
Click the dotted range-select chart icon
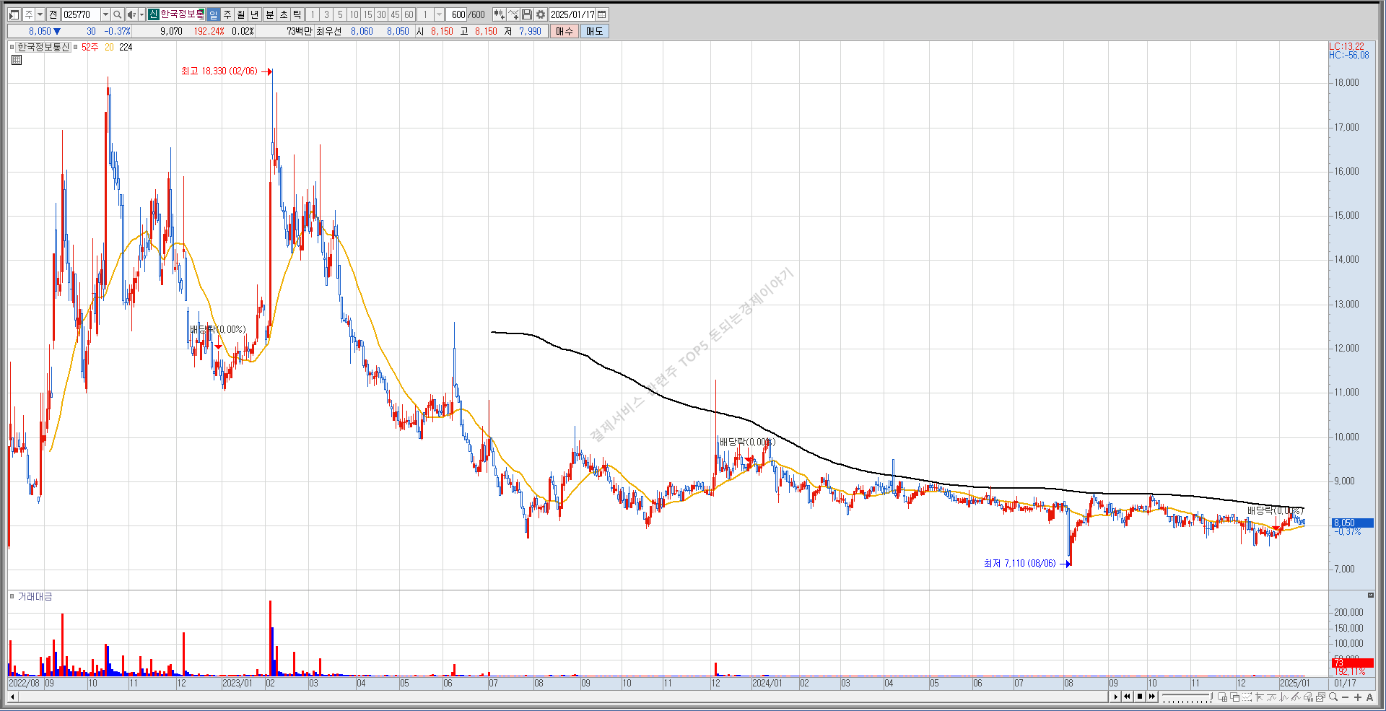tap(1247, 697)
